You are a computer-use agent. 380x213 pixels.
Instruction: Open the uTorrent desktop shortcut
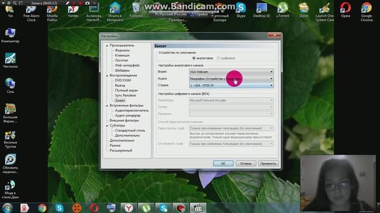coord(283,11)
